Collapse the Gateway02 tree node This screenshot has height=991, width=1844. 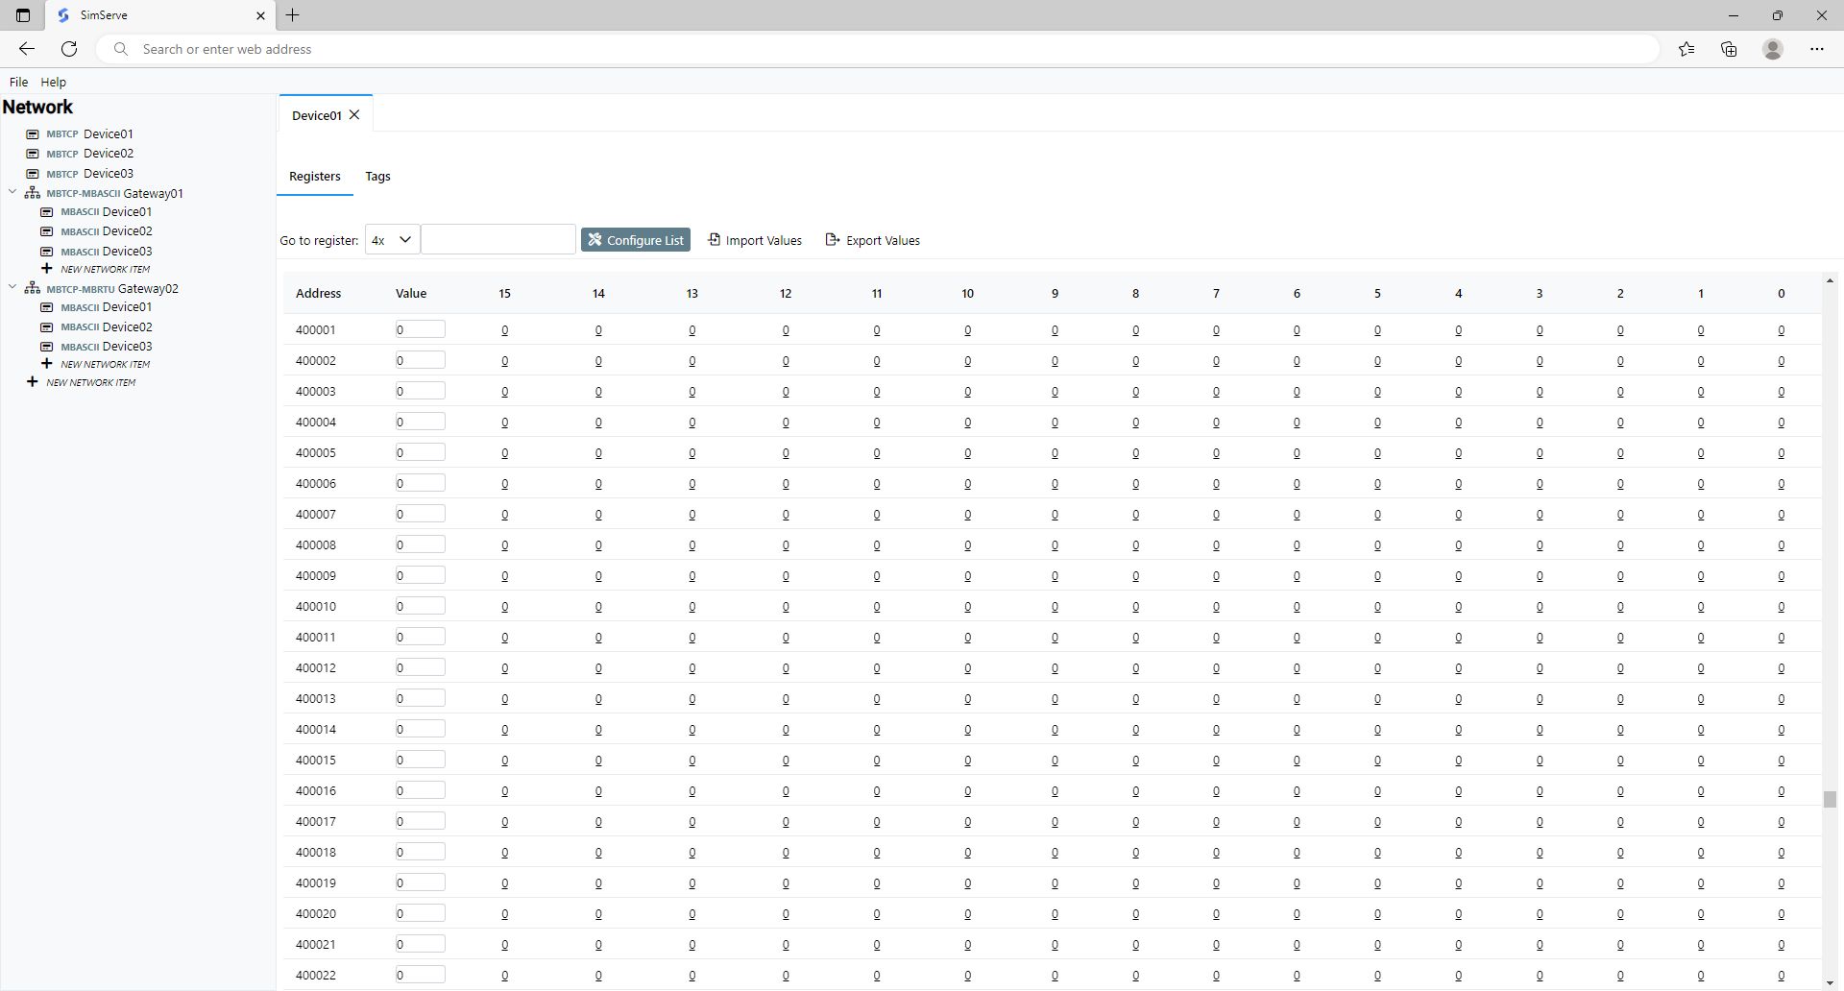tap(11, 286)
